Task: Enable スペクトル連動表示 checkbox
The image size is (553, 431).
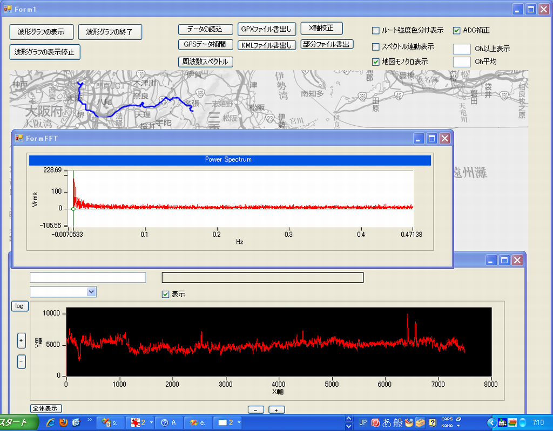Action: point(376,46)
